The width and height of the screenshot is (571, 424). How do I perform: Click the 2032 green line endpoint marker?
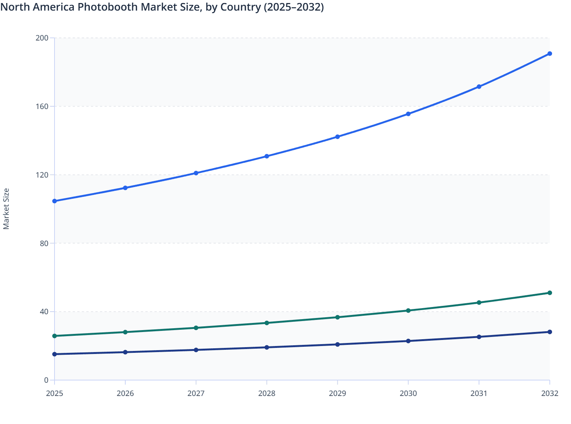coord(549,293)
